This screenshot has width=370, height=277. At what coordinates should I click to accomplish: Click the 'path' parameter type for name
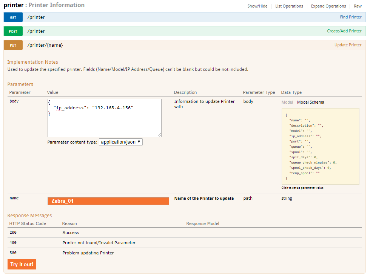[x=248, y=198]
